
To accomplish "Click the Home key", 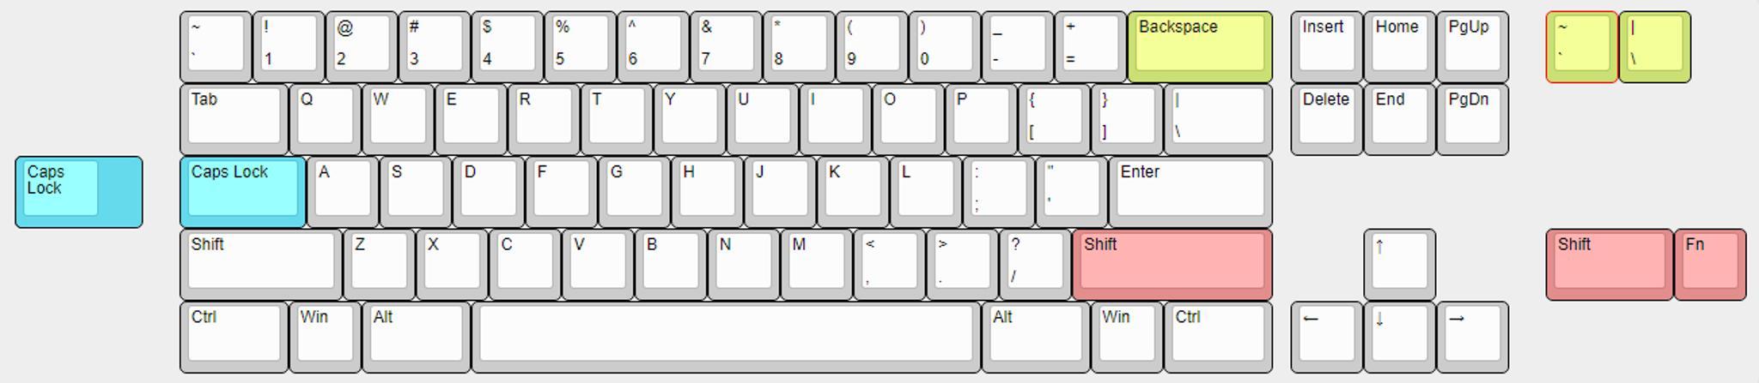I will tap(1399, 46).
